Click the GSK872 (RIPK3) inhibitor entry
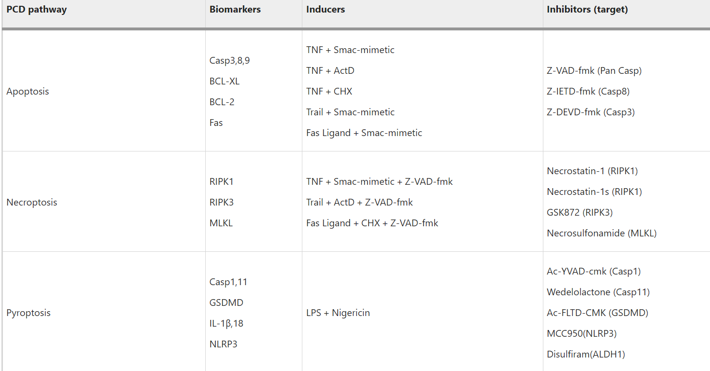 (x=580, y=213)
